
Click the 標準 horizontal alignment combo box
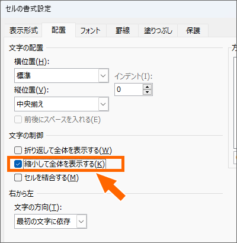click(62, 76)
